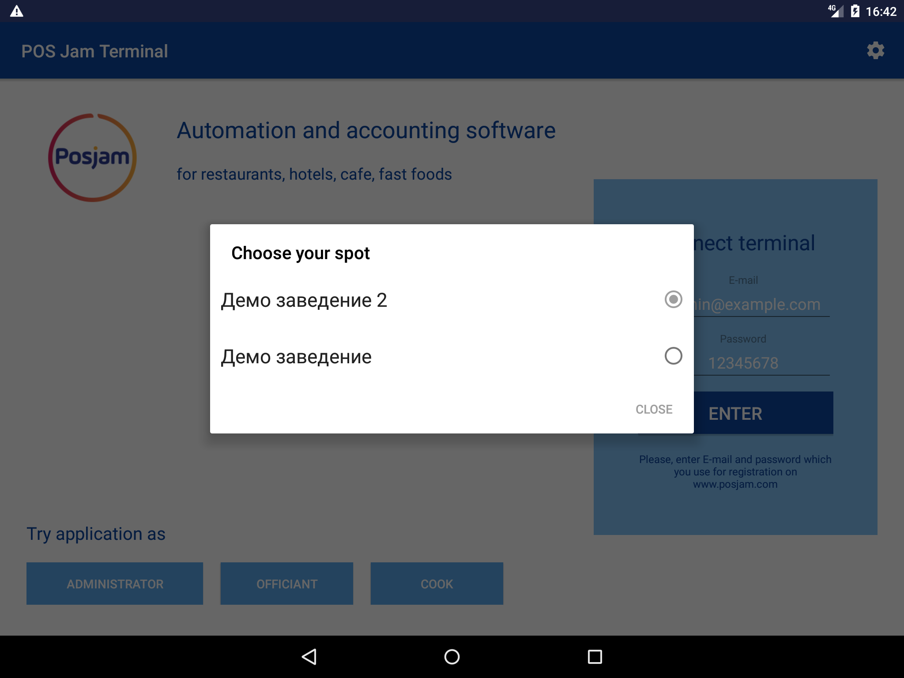Open the Choose your spot dropdown
This screenshot has width=904, height=678.
(301, 252)
